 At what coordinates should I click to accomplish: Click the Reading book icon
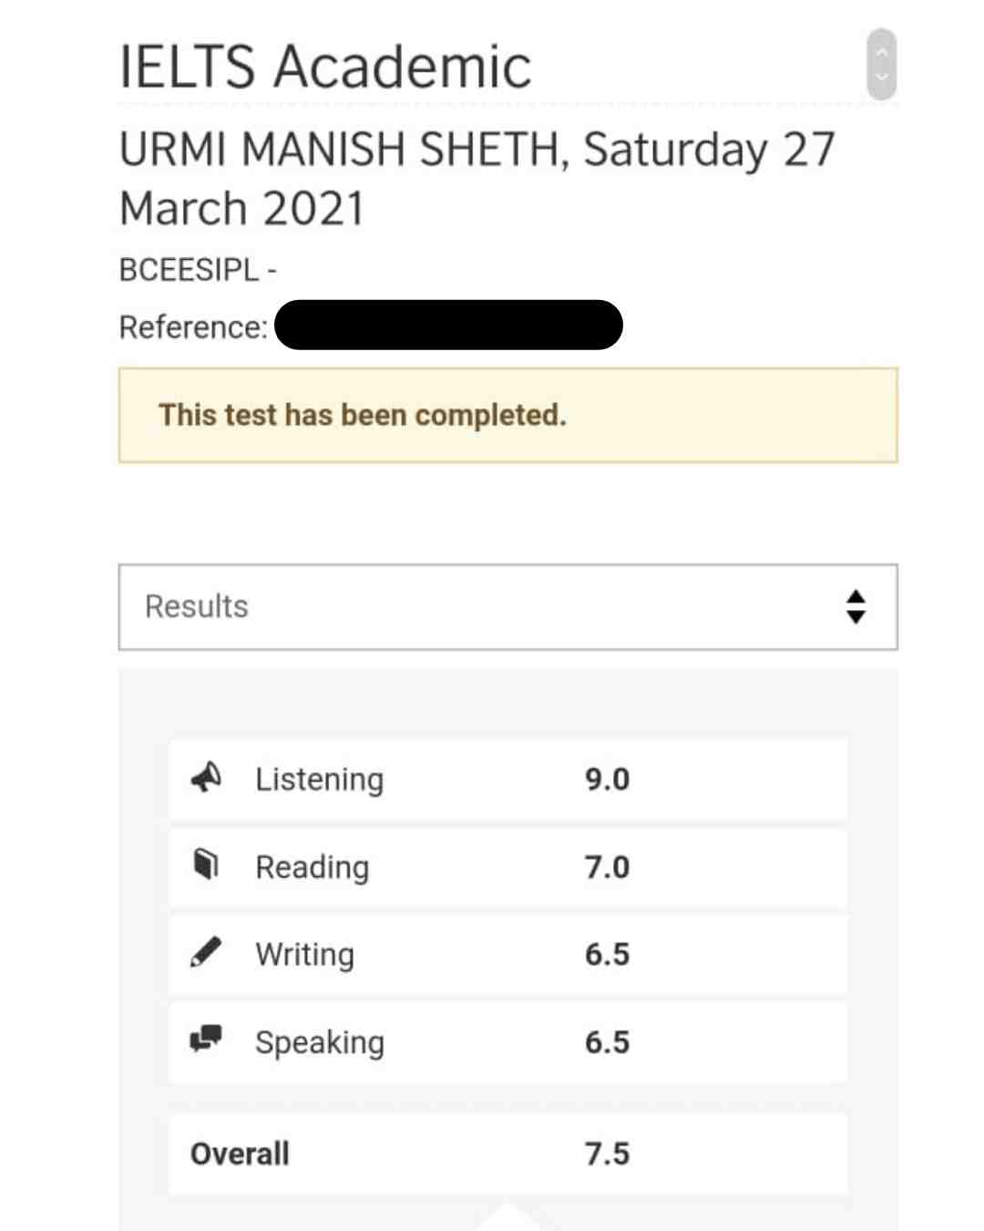tap(207, 864)
